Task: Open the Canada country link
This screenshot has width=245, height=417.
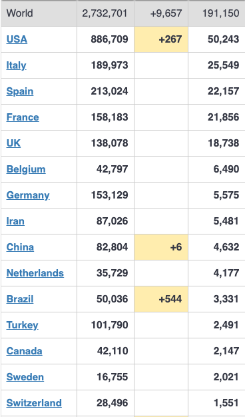Action: click(24, 351)
